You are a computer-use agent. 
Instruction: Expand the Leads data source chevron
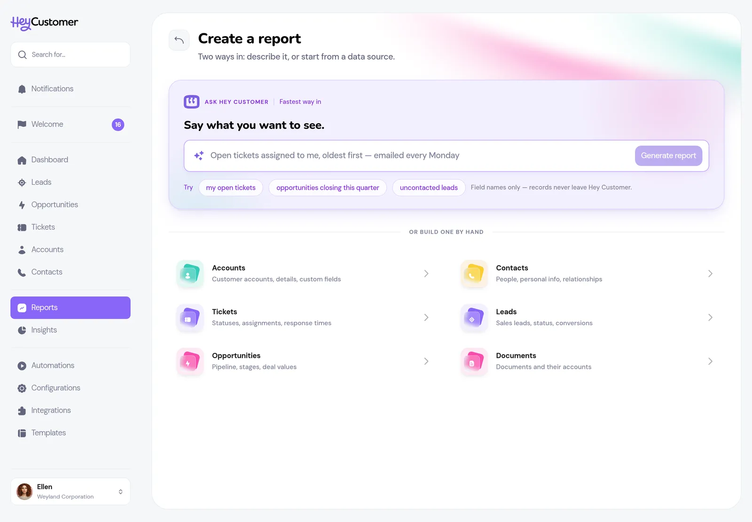pos(710,318)
